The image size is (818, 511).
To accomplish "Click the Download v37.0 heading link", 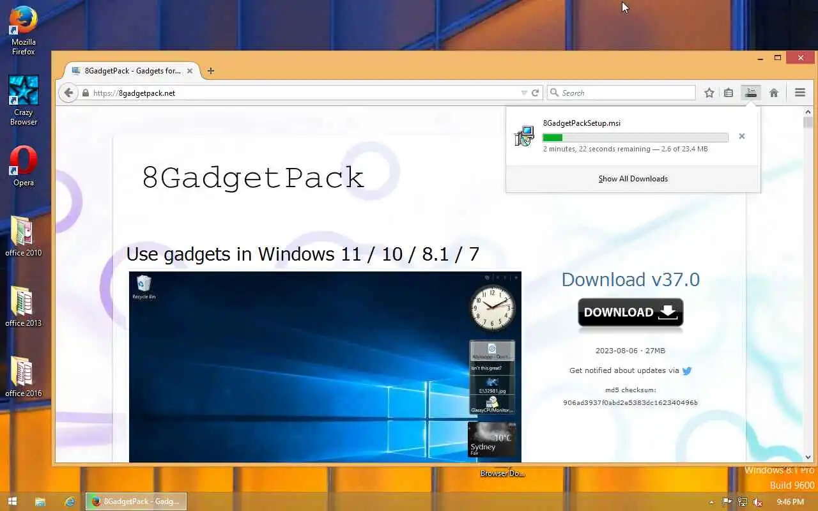I will pos(631,280).
